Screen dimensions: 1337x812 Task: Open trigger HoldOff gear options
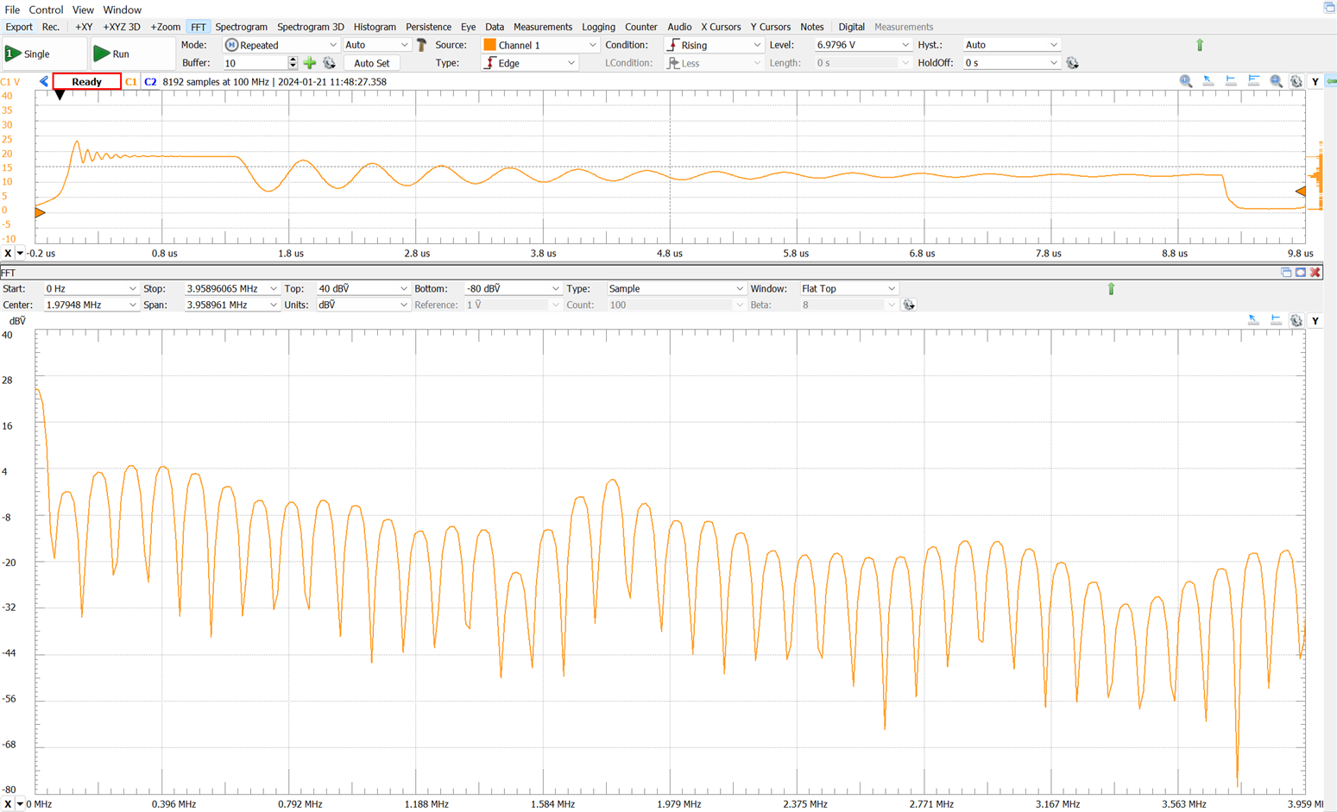pos(1072,63)
